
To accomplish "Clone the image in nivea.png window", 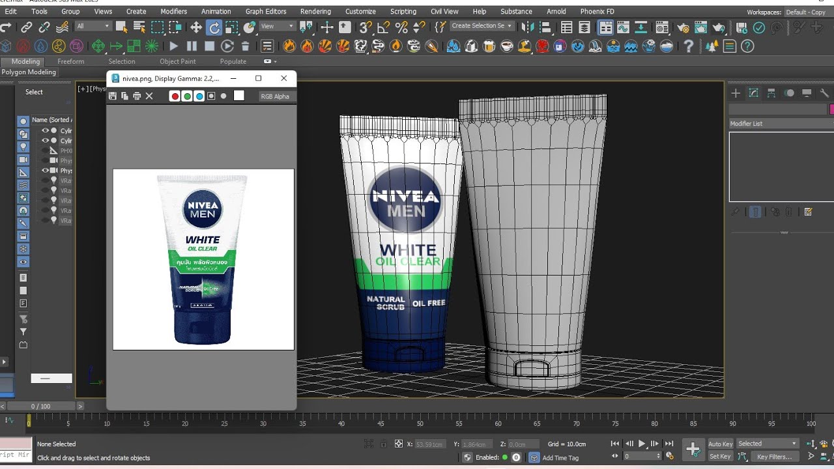I will pyautogui.click(x=124, y=96).
